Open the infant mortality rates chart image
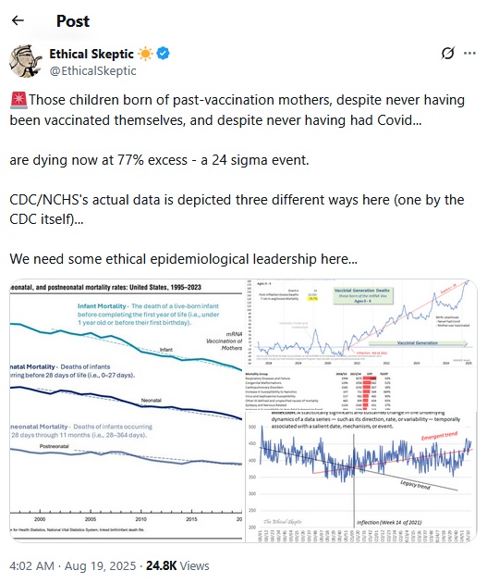487x583 pixels. pyautogui.click(x=127, y=410)
